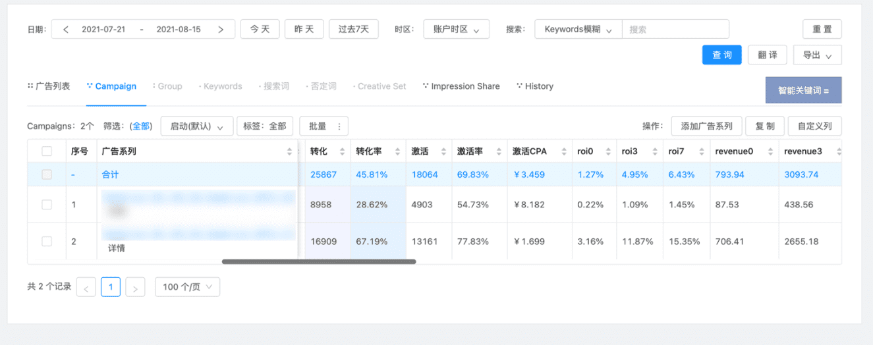This screenshot has height=345, width=873.
Task: Go to next date range arrow
Action: click(221, 30)
